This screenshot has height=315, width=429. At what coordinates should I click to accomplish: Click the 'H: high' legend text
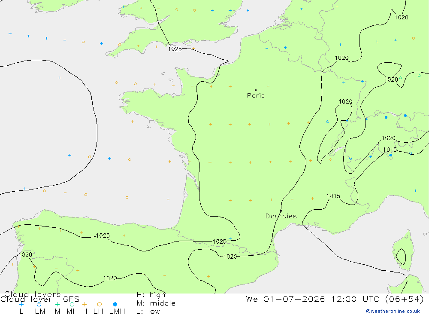pyautogui.click(x=151, y=295)
